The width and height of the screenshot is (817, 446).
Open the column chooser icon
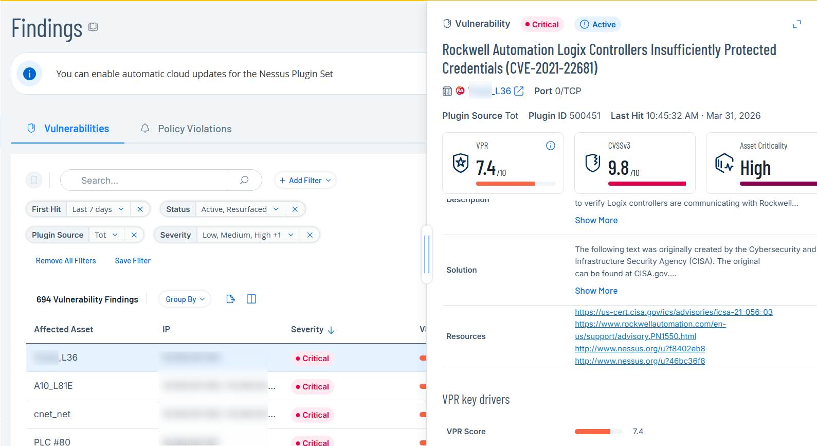click(x=251, y=299)
